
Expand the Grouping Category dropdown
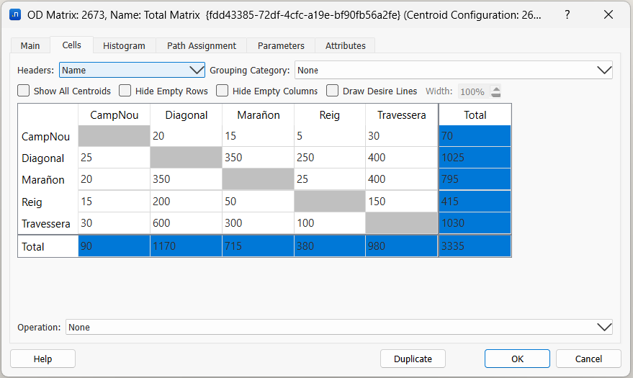(x=454, y=70)
